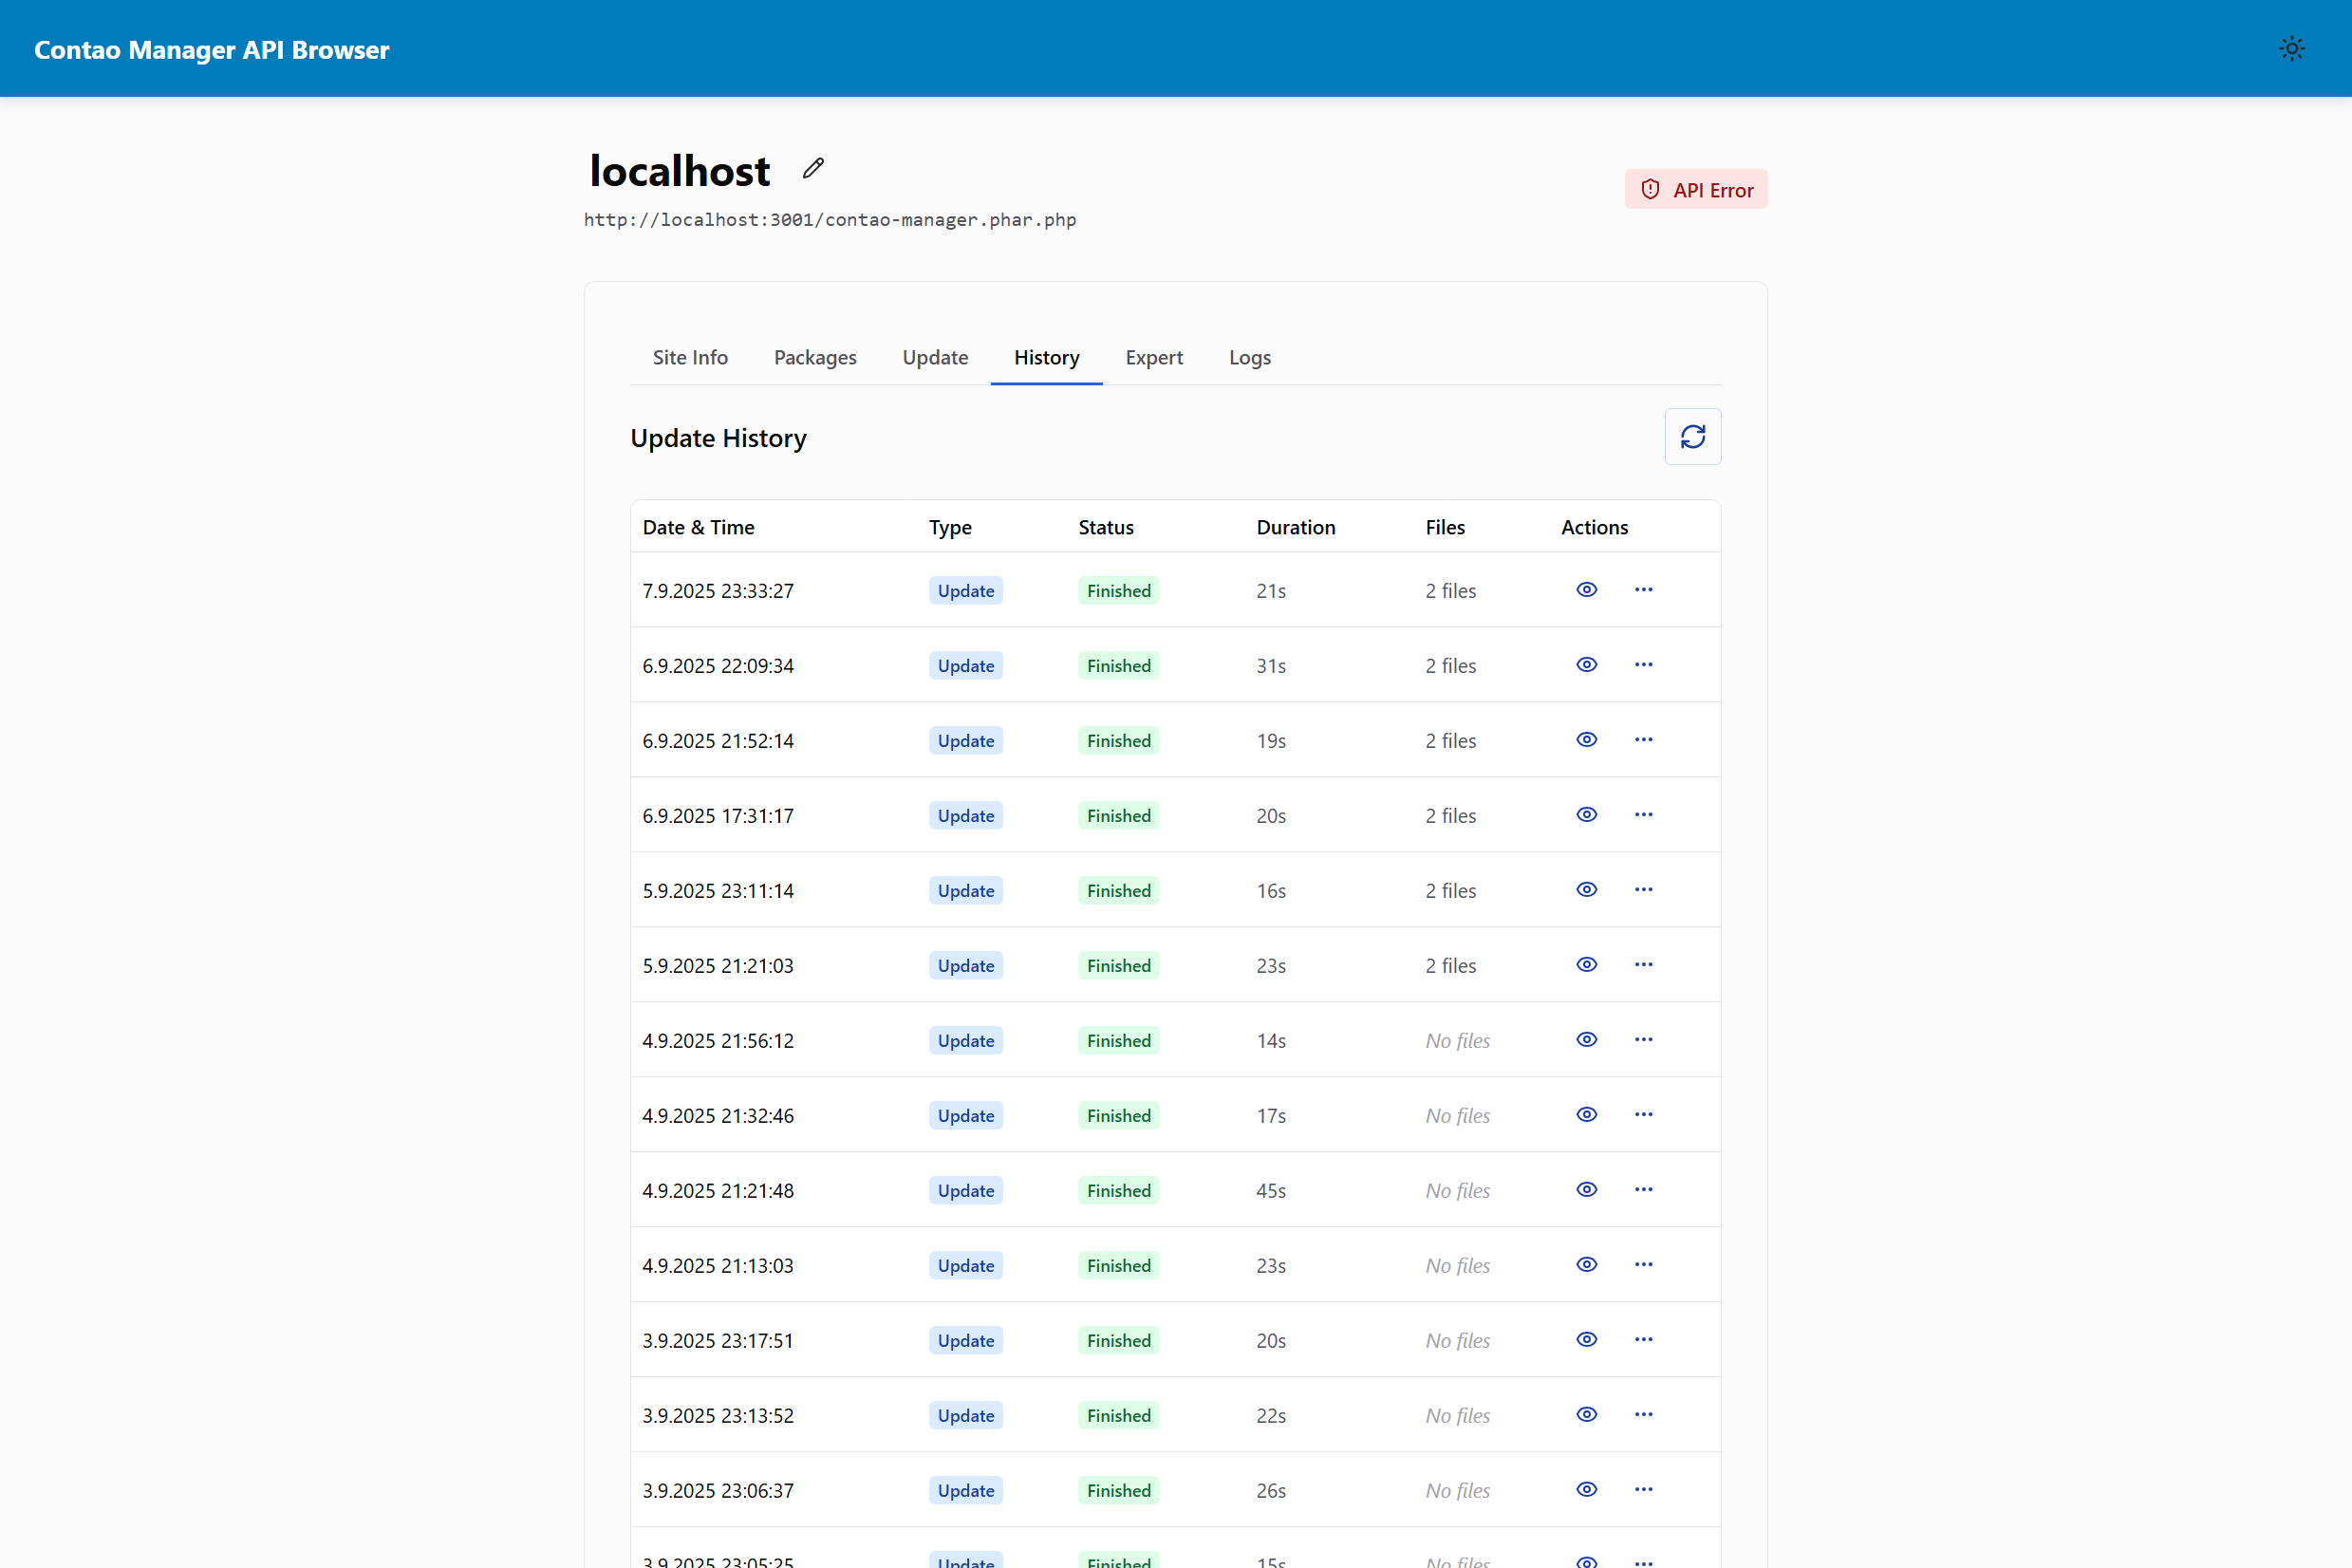View details of the 6.9.2025 22:09:34 entry
This screenshot has height=1568, width=2352.
(x=1586, y=665)
